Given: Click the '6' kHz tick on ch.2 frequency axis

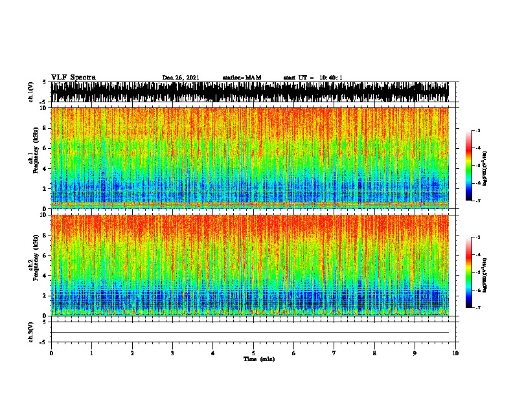Looking at the screenshot, I should pyautogui.click(x=45, y=256).
